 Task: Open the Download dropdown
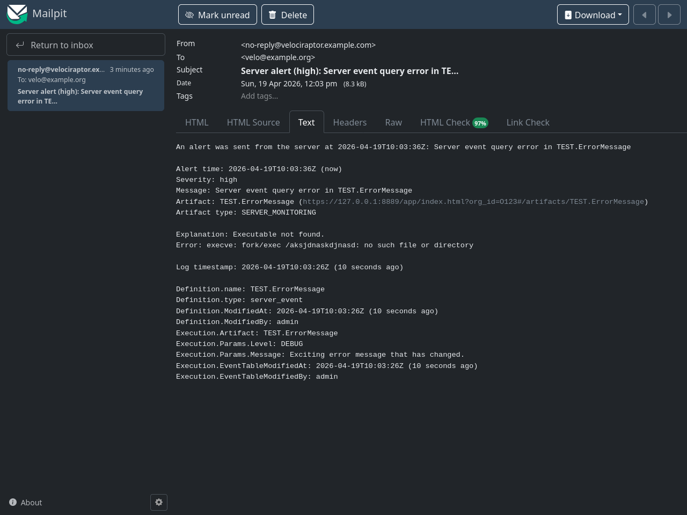coord(593,15)
